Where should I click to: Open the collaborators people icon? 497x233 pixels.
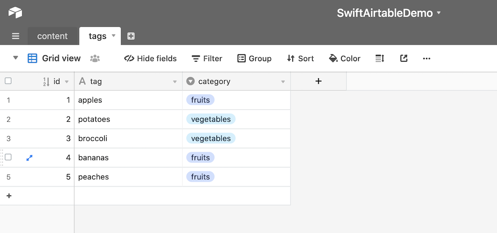pyautogui.click(x=95, y=59)
